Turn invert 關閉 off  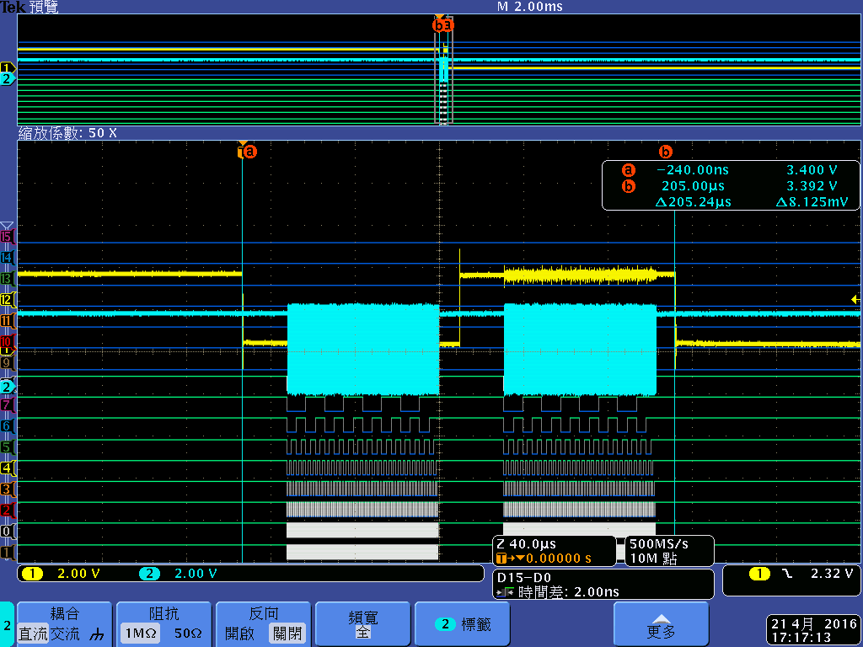point(287,634)
